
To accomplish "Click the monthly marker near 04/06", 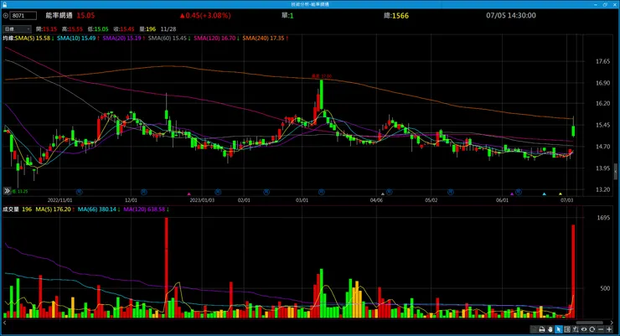I will 389,192.
